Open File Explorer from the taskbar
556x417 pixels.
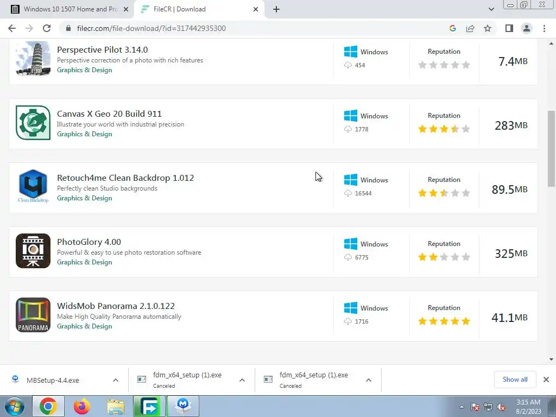[116, 406]
